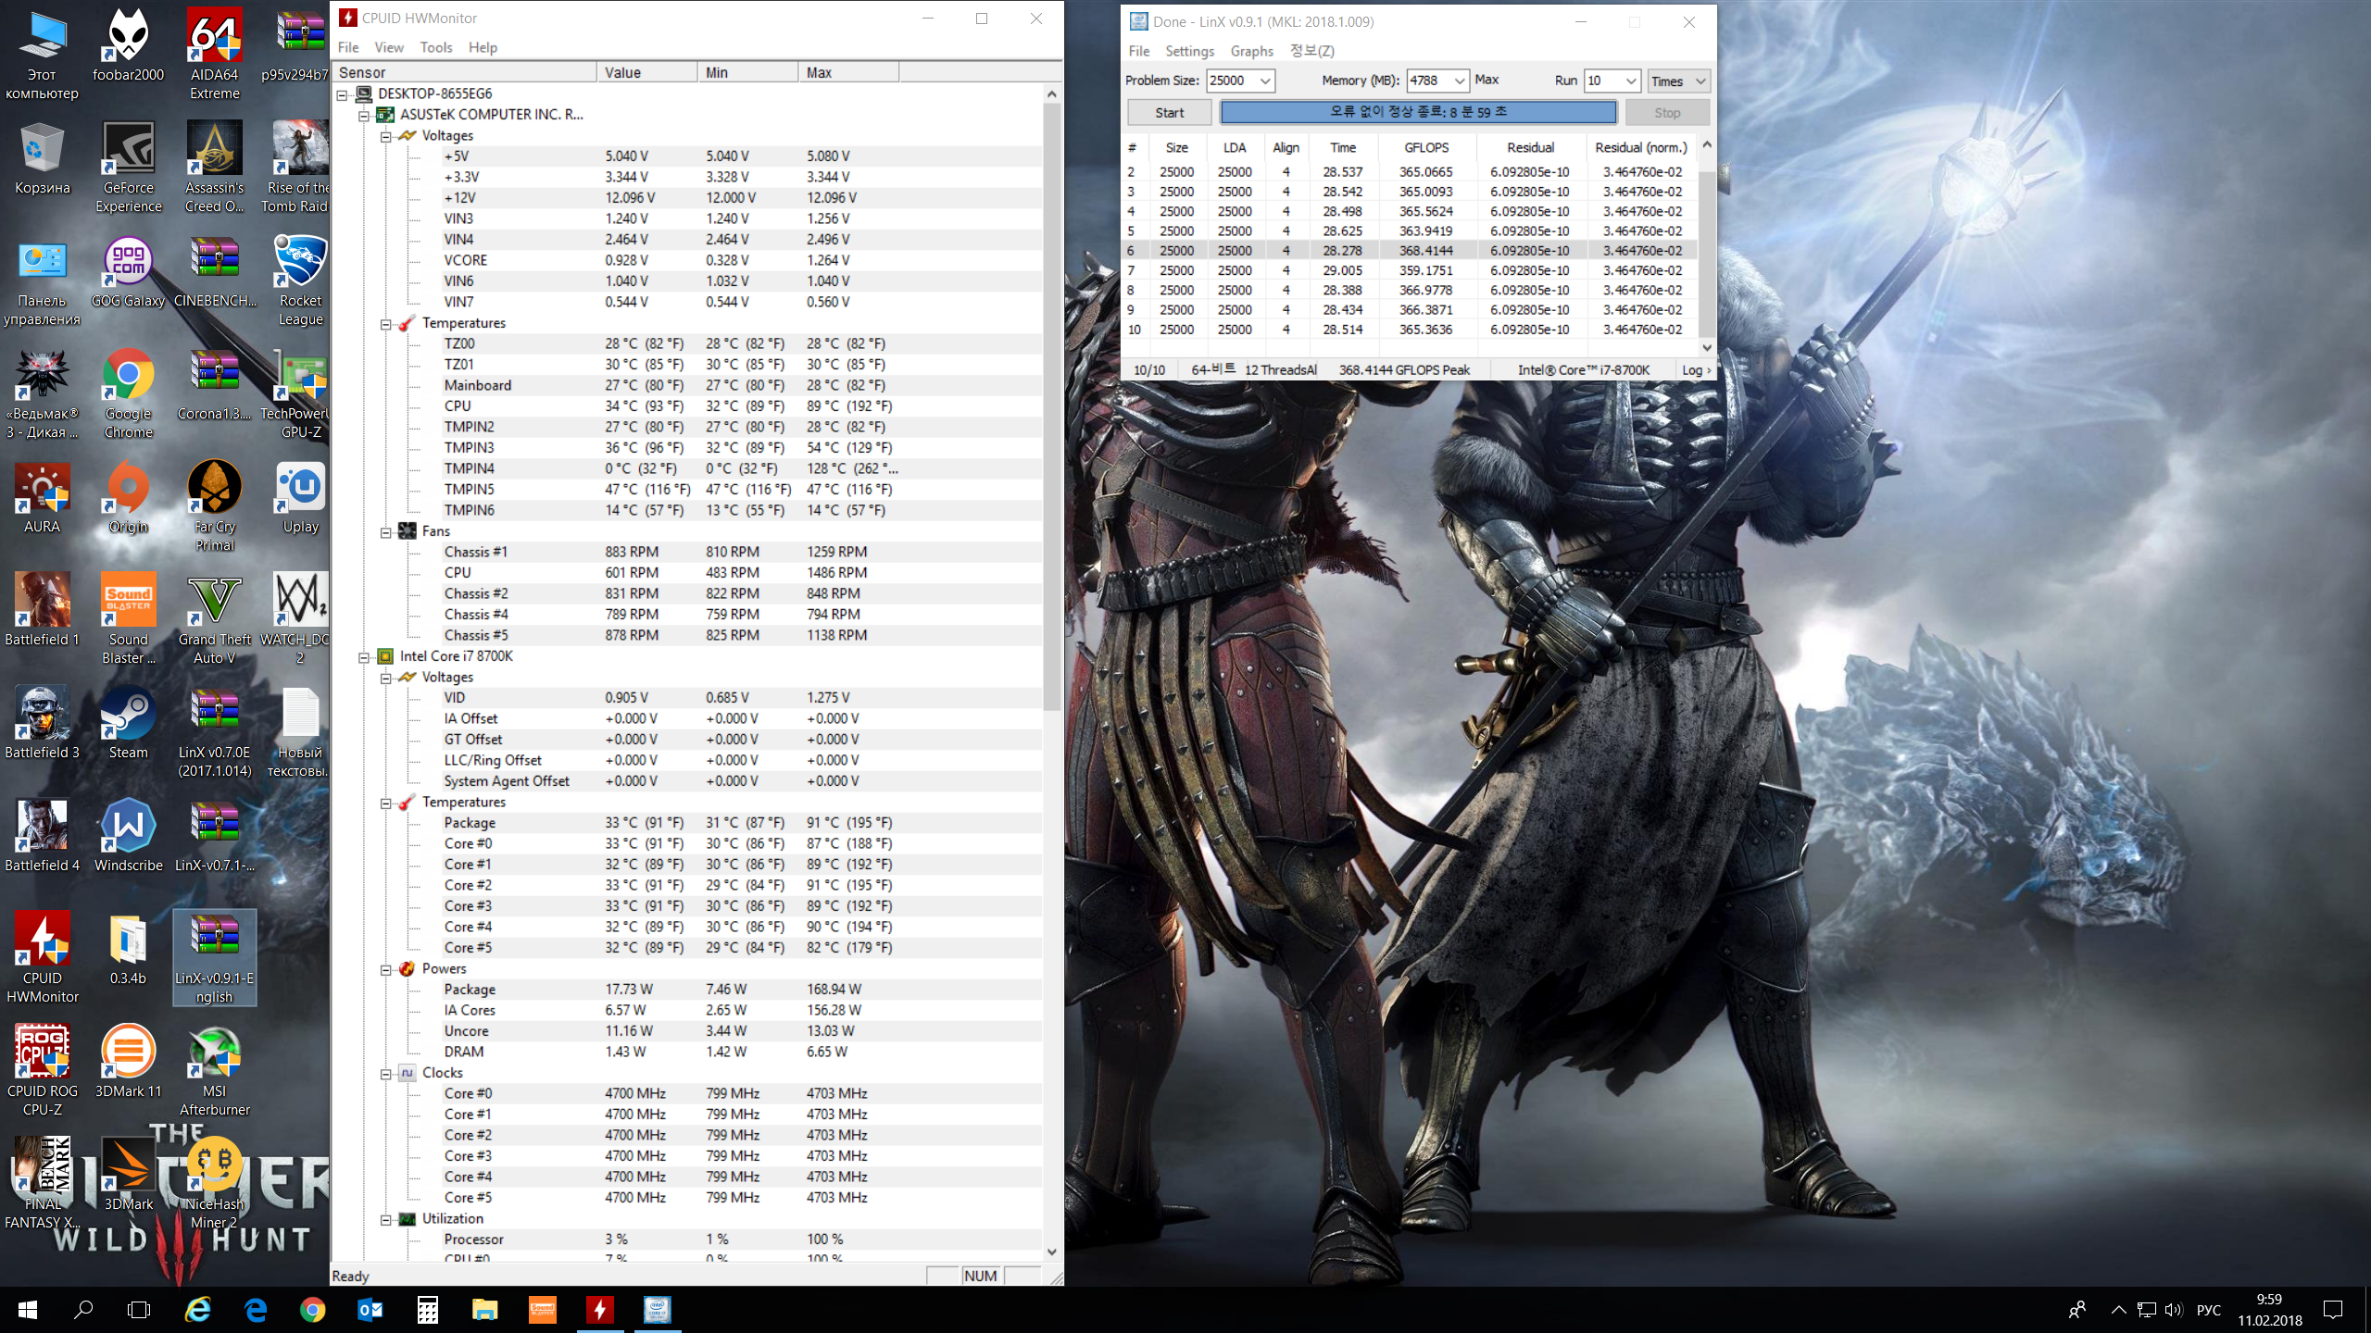Click the volume icon in system tray
The height and width of the screenshot is (1333, 2371).
point(2174,1309)
